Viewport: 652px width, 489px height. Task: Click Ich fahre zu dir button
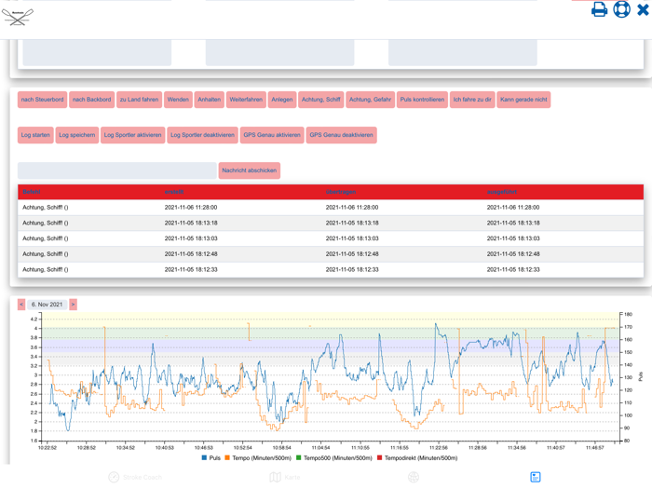[x=472, y=100]
